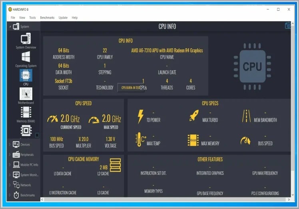
Task: Open the View menu
Action: point(22,18)
